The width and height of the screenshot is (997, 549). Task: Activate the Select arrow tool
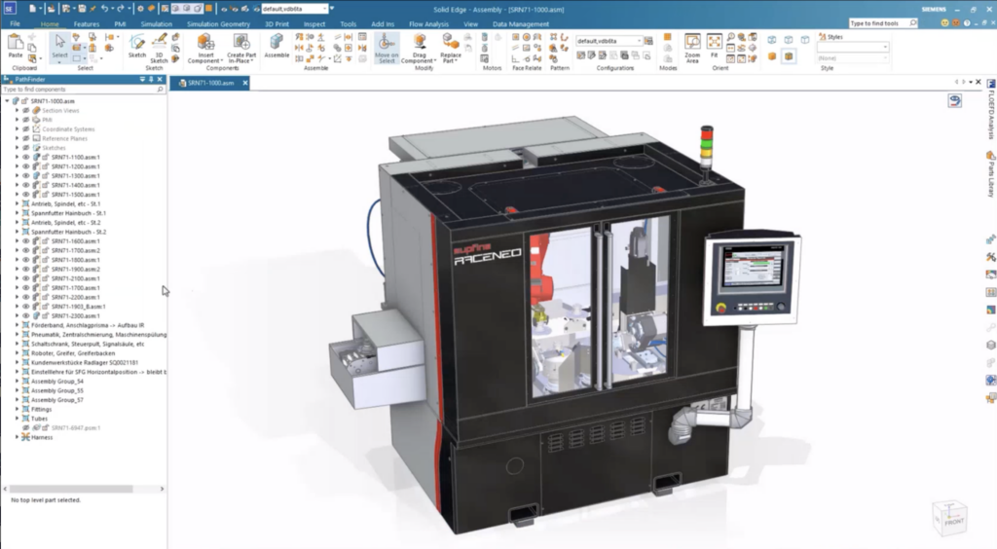pyautogui.click(x=60, y=43)
